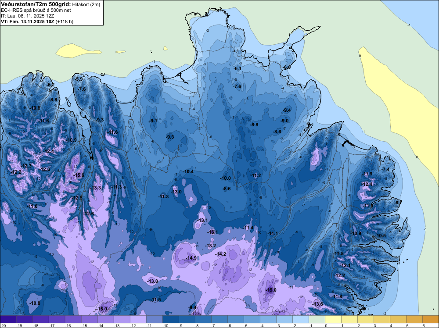Click the -6.2 temperature value on map
Screen dimensions: 439x328
tap(50, 85)
